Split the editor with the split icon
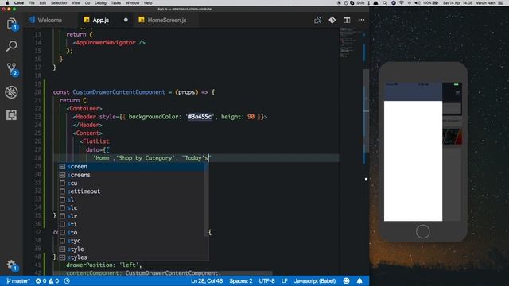Image resolution: width=509 pixels, height=286 pixels. click(347, 20)
